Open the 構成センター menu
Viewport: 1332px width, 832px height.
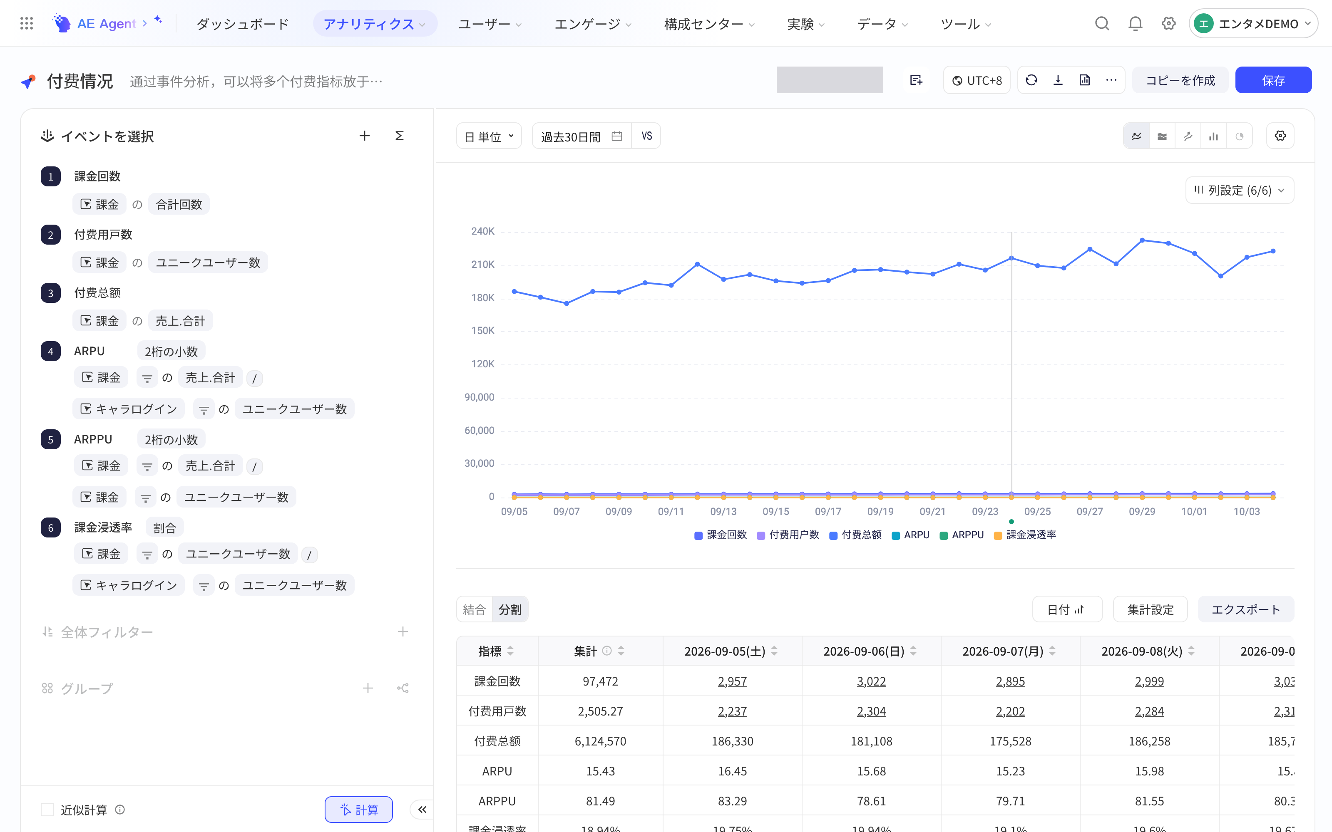[x=709, y=24]
